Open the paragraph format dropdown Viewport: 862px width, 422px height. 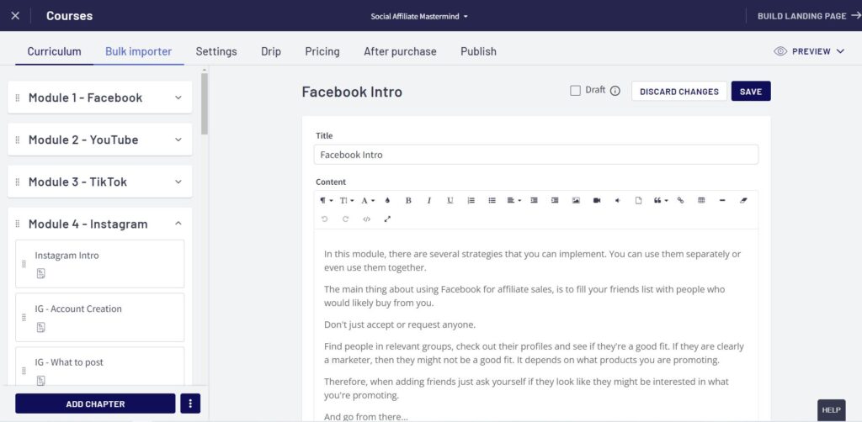click(x=326, y=201)
